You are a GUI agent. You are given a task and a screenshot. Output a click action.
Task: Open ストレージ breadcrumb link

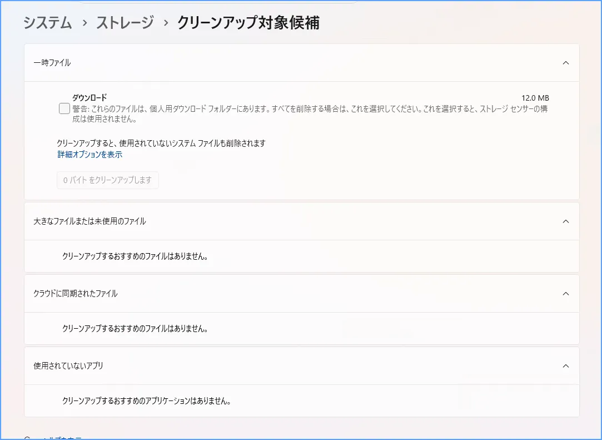coord(125,23)
